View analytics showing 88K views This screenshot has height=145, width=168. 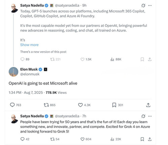(x=116, y=59)
